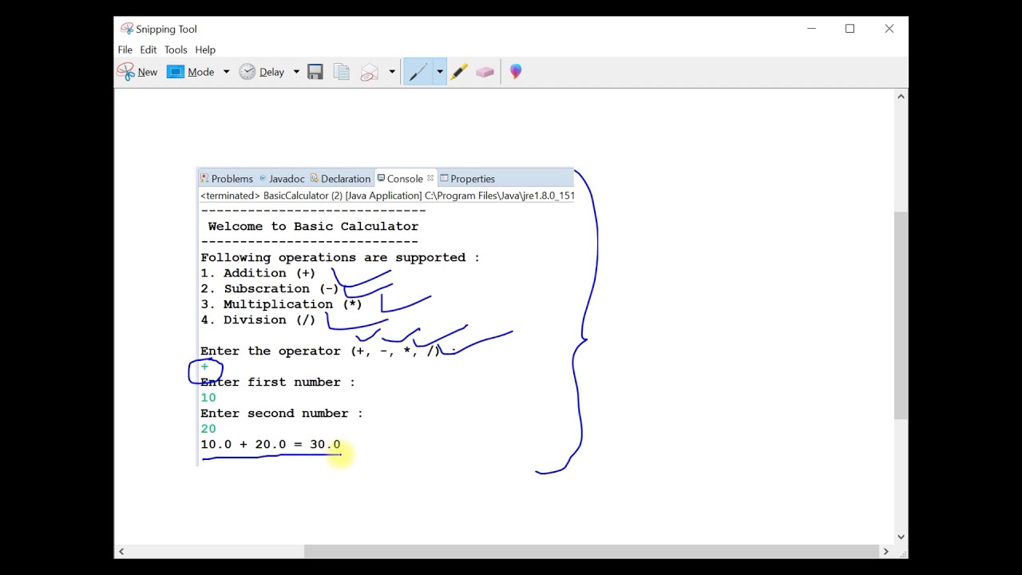Click 'Properties' tab label in captured image

click(473, 179)
